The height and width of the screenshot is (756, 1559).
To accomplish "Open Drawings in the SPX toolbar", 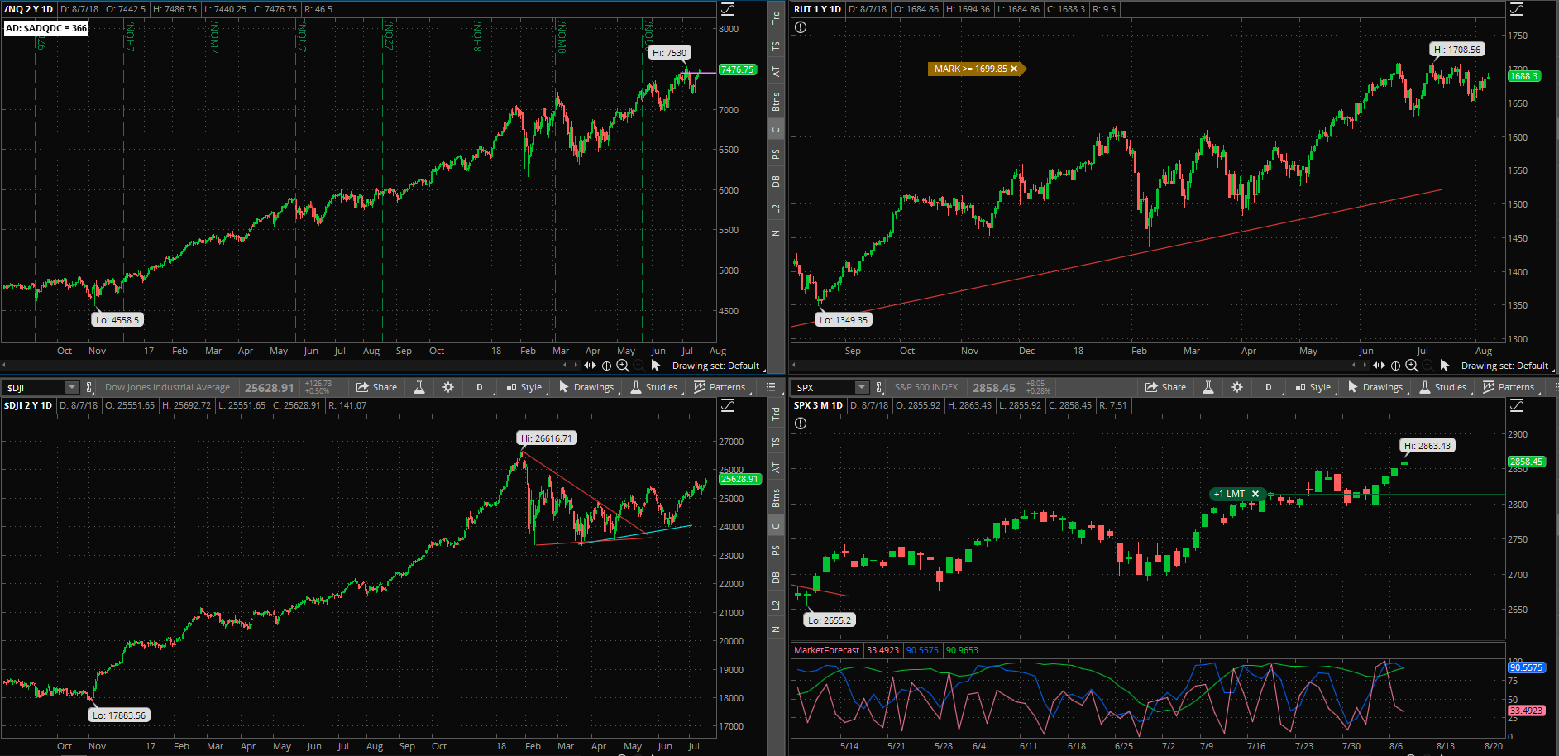I will coord(1375,387).
